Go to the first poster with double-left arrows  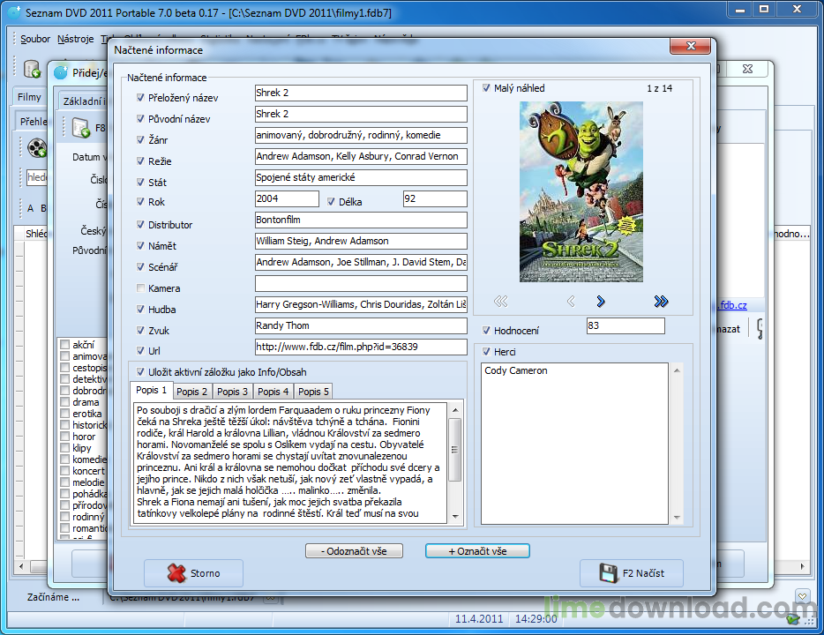click(501, 301)
